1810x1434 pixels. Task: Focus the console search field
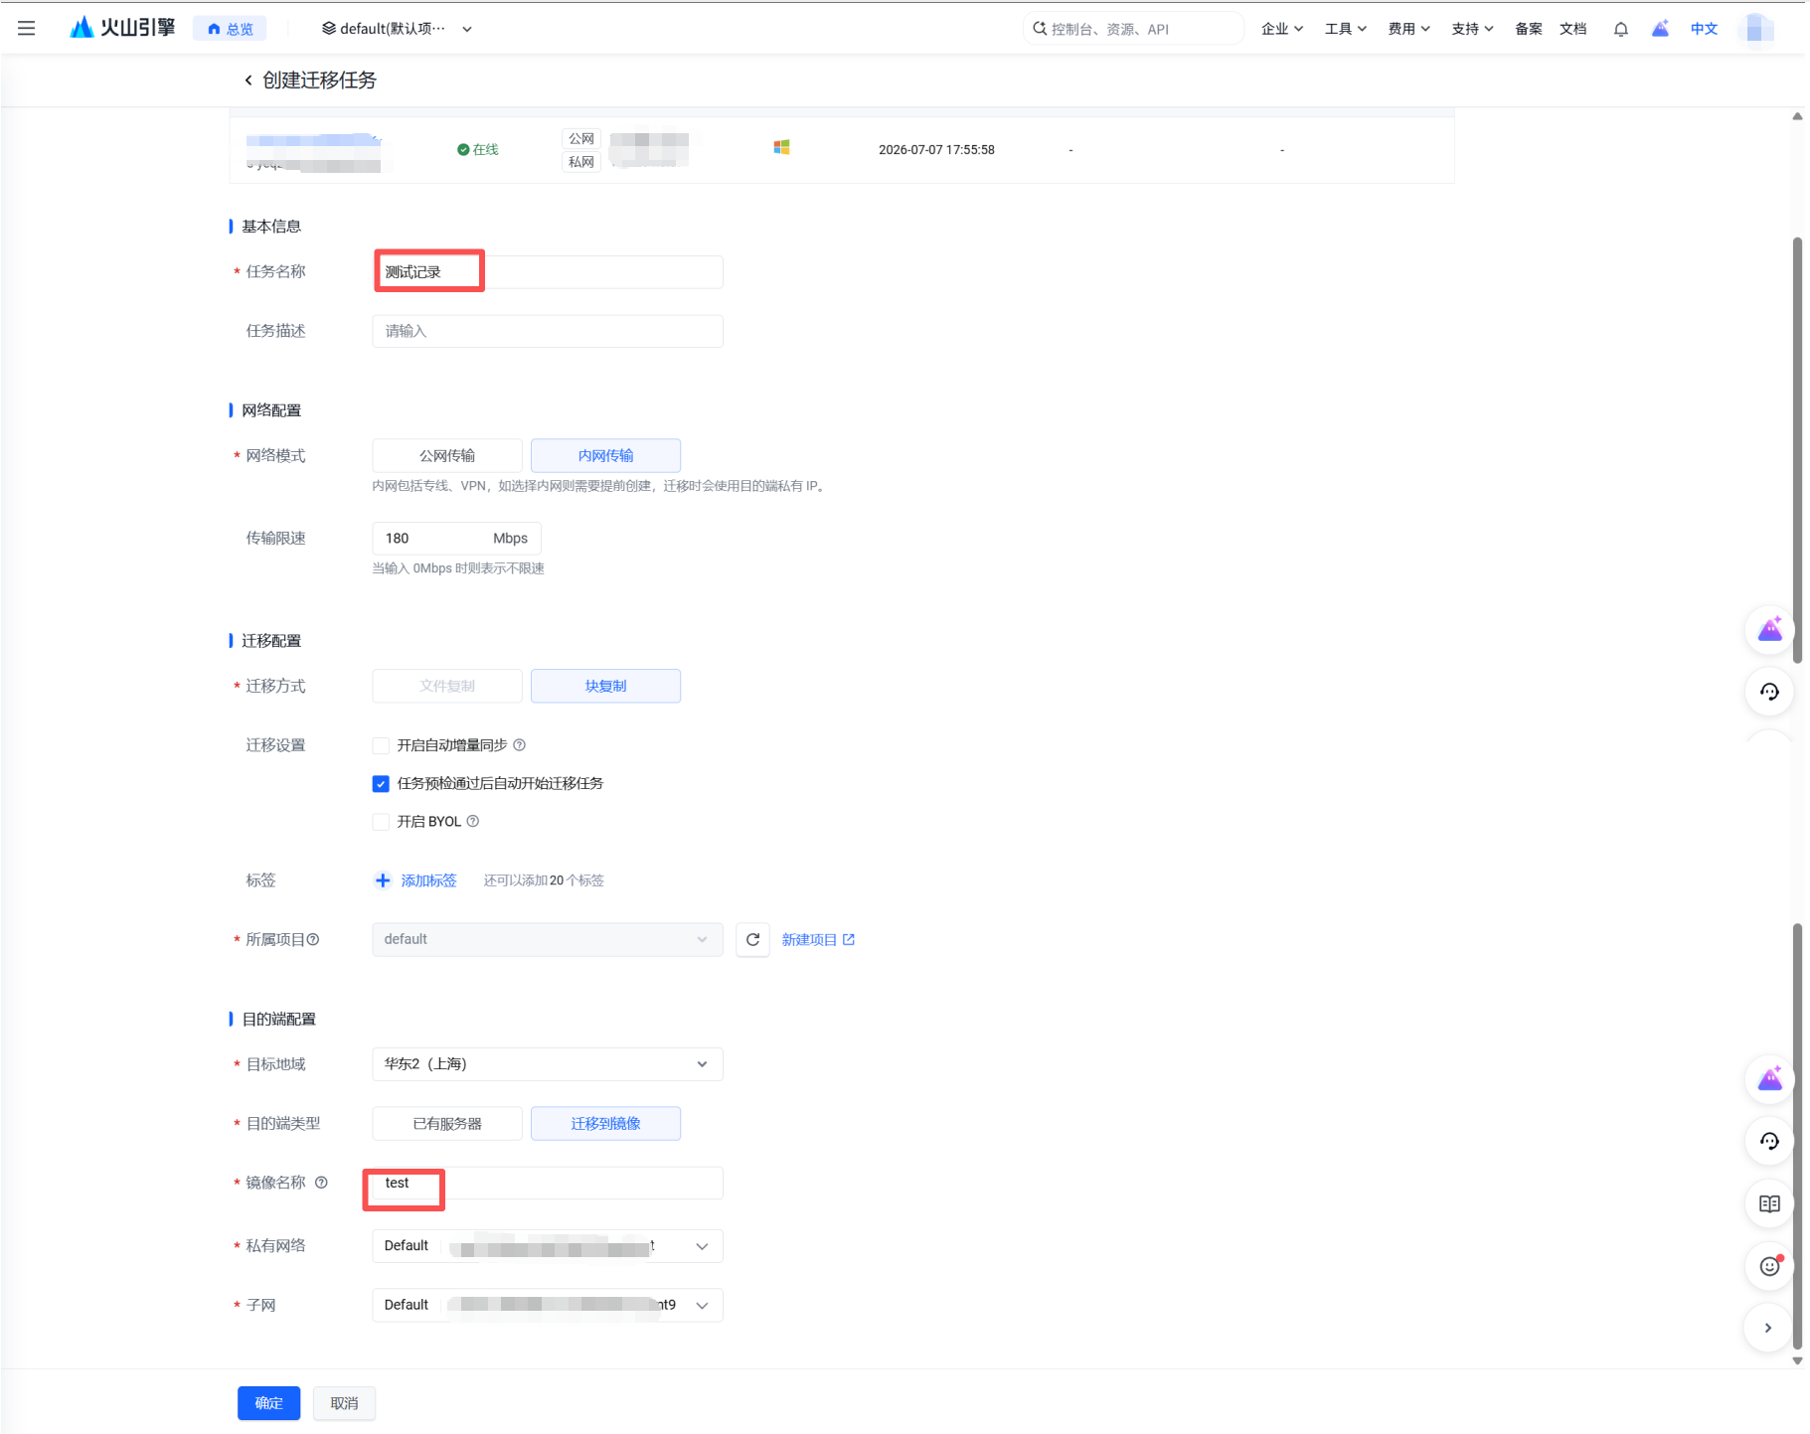click(x=1133, y=29)
